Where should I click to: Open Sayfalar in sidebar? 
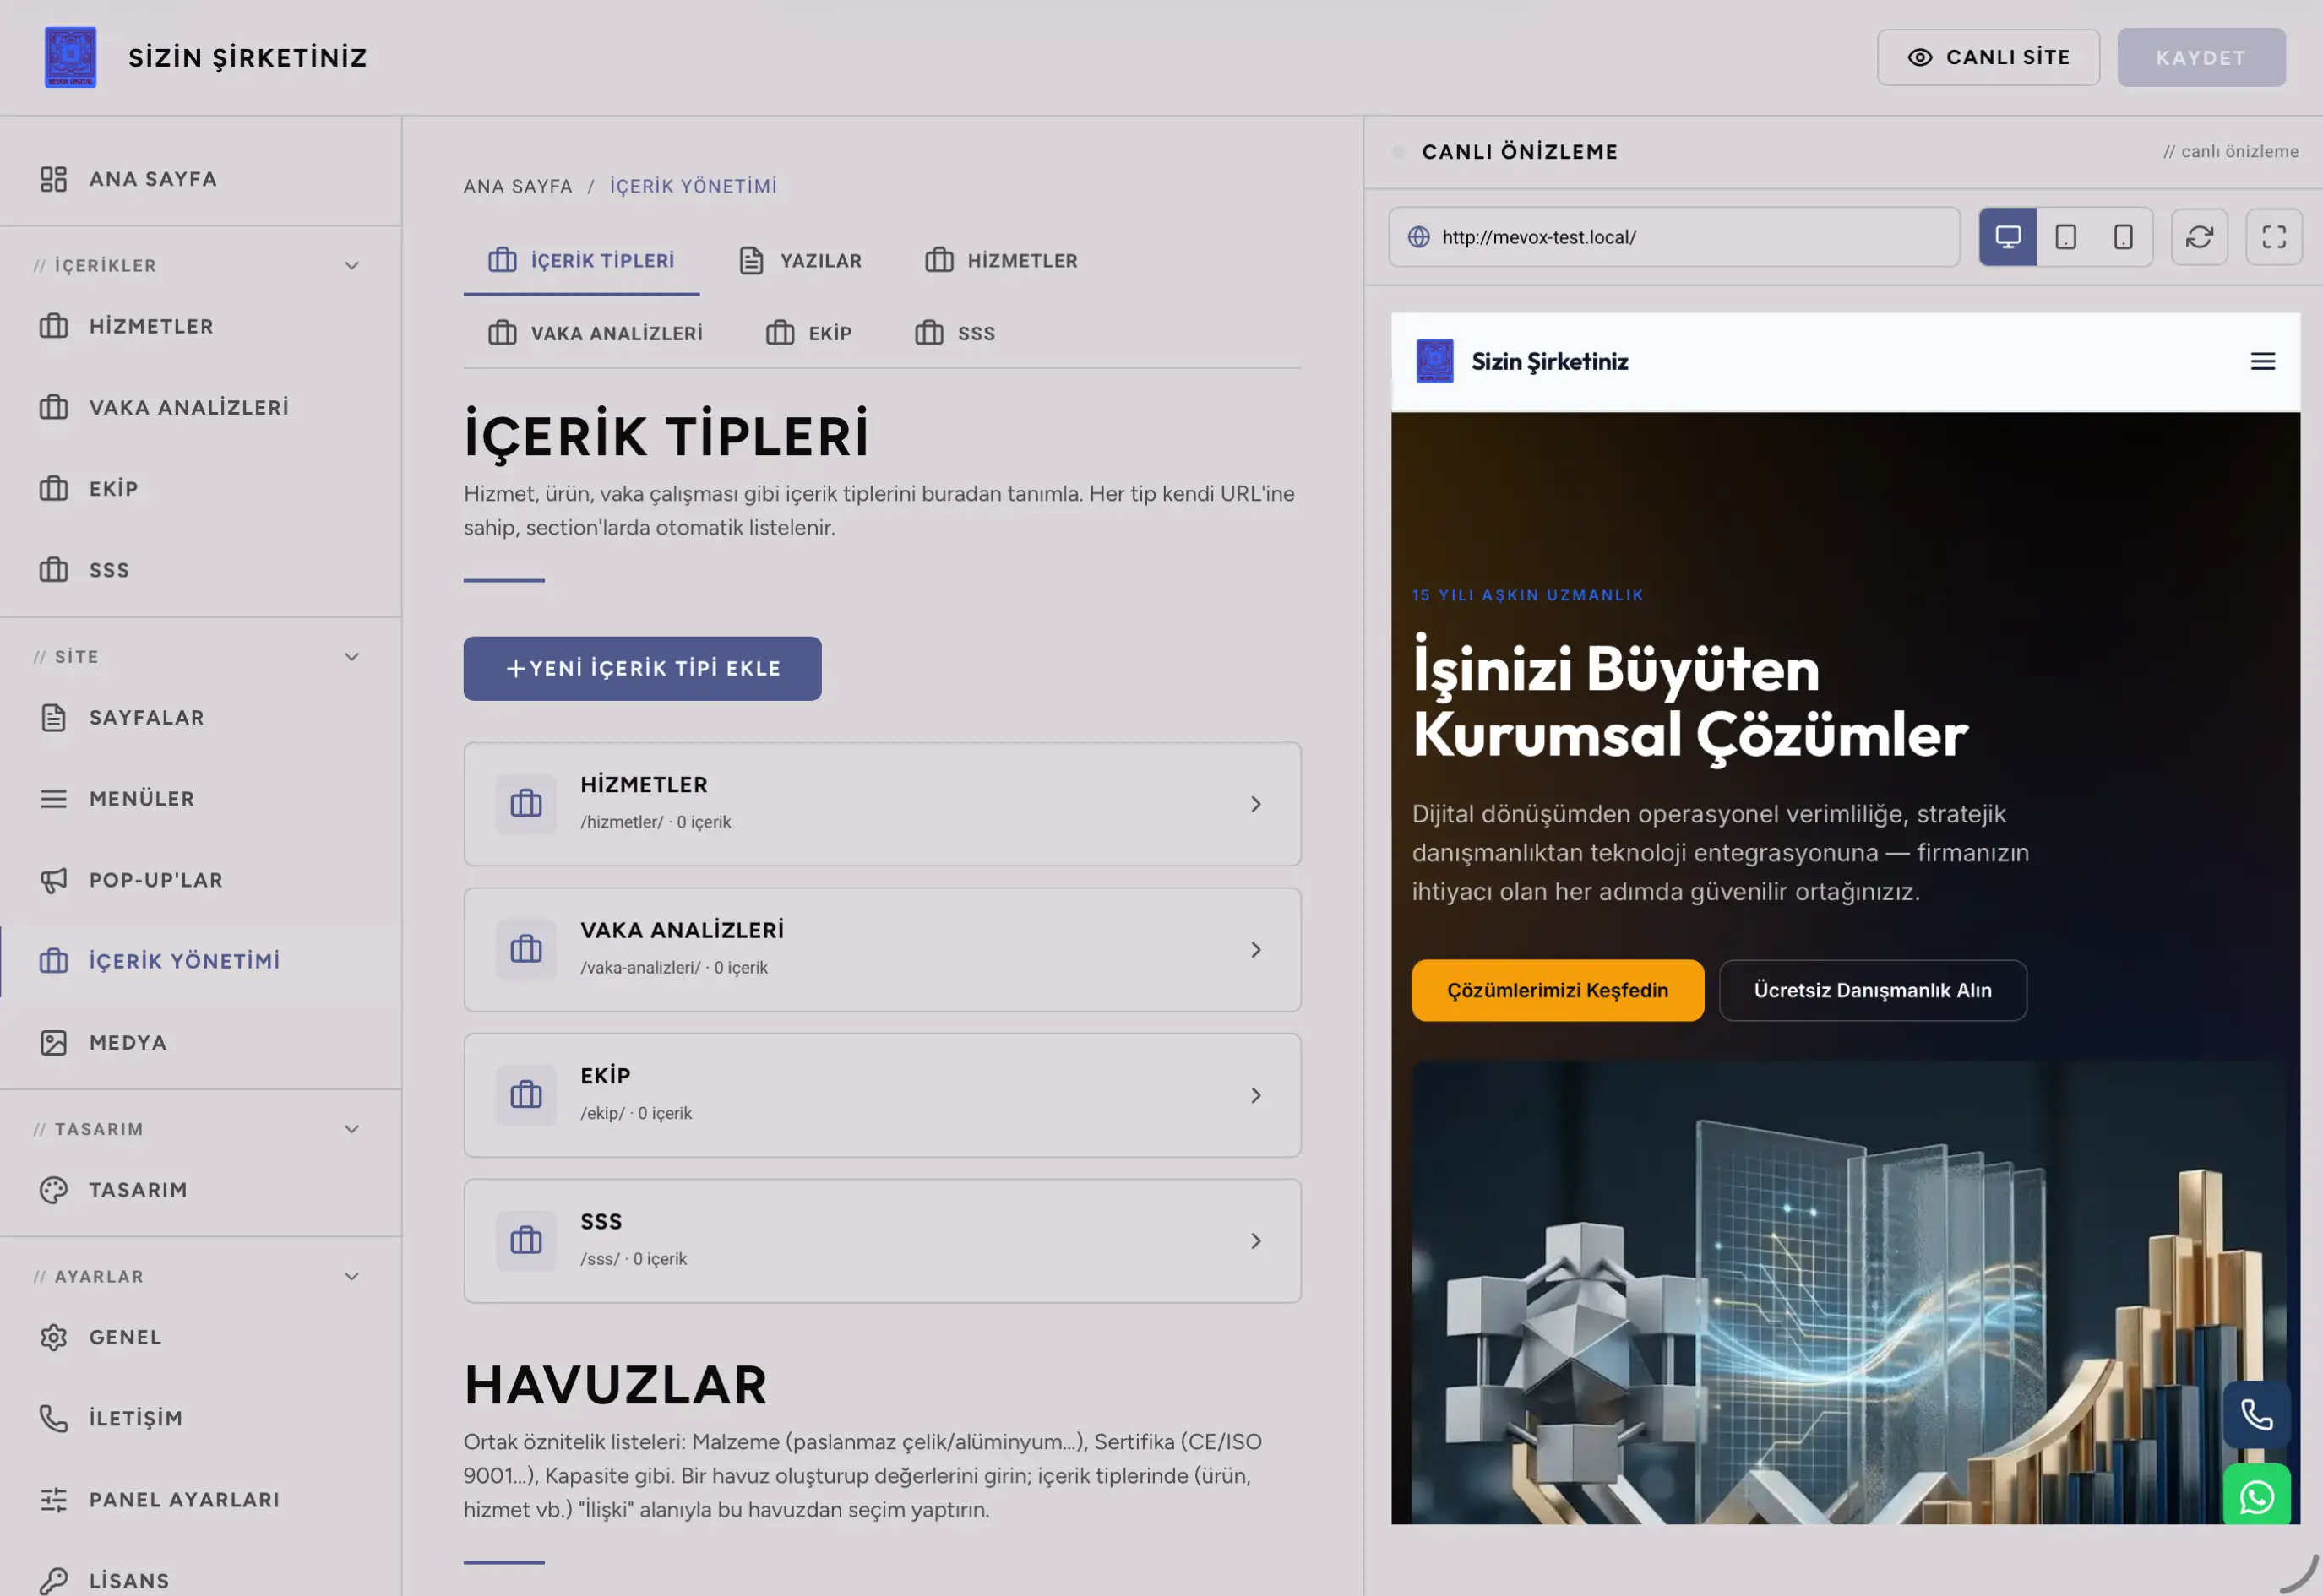200,718
